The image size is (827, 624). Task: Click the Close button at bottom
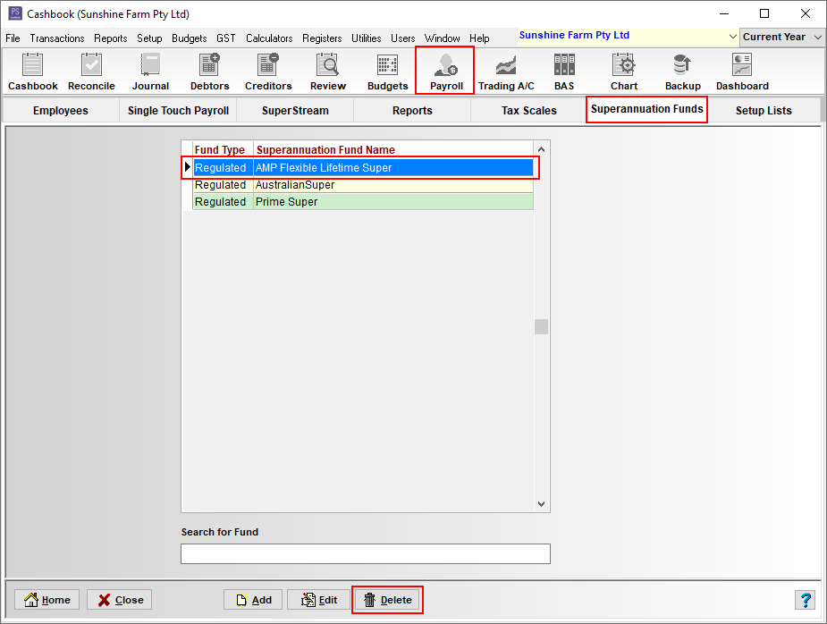120,600
